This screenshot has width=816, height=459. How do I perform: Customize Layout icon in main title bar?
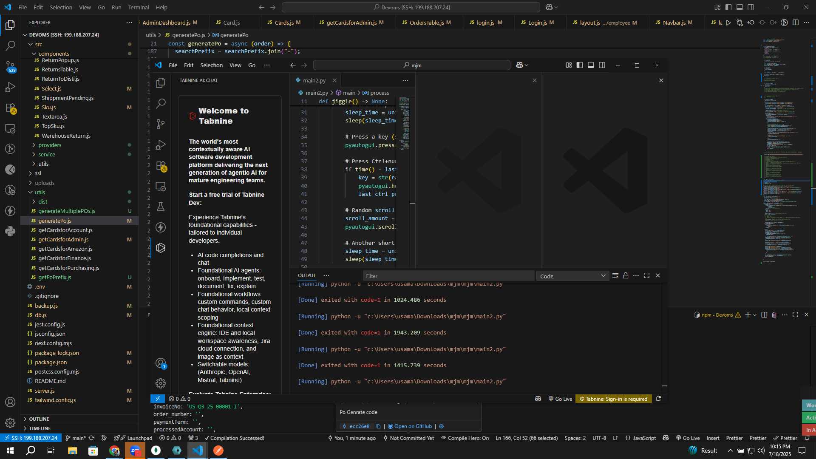pyautogui.click(x=717, y=7)
